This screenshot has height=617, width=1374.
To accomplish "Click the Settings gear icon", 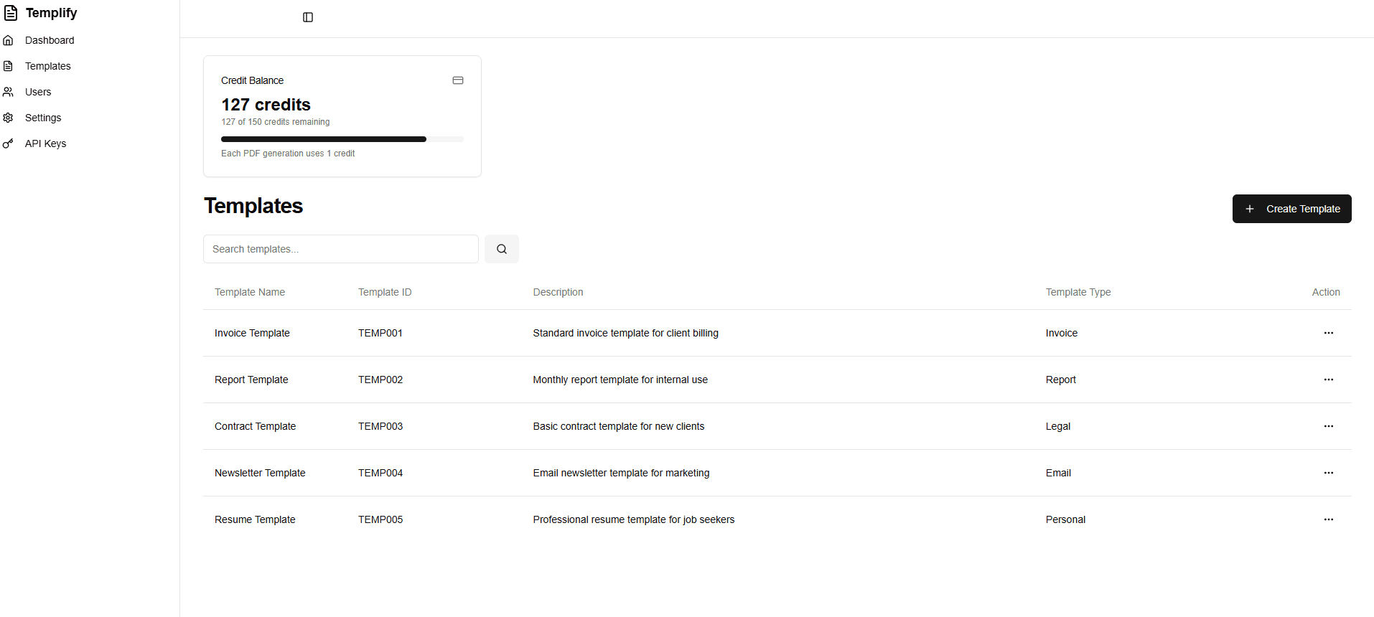I will pos(9,118).
